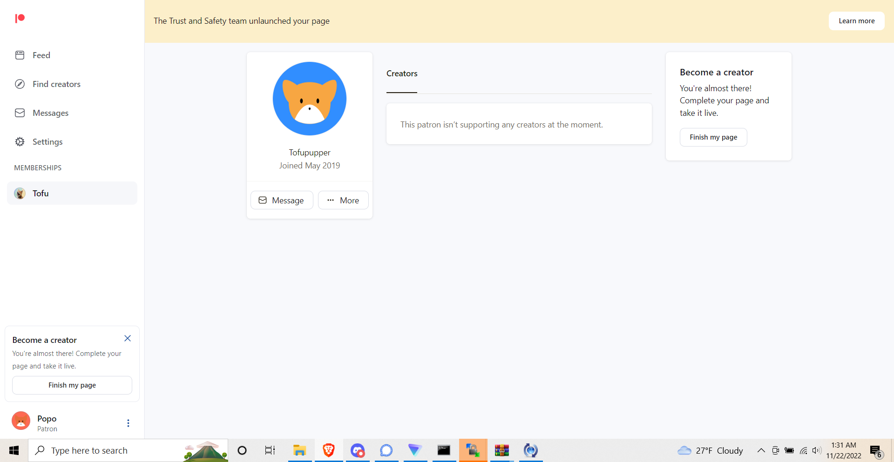Image resolution: width=894 pixels, height=462 pixels.
Task: Click the Feed sidebar icon
Action: [x=20, y=55]
